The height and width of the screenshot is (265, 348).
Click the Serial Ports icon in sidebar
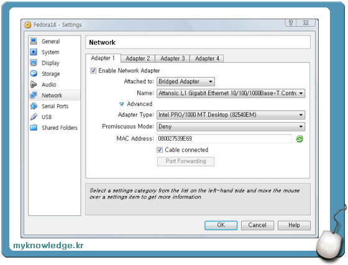click(x=34, y=106)
